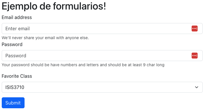Click the Favorite Class label
The width and height of the screenshot is (205, 112).
tap(17, 76)
